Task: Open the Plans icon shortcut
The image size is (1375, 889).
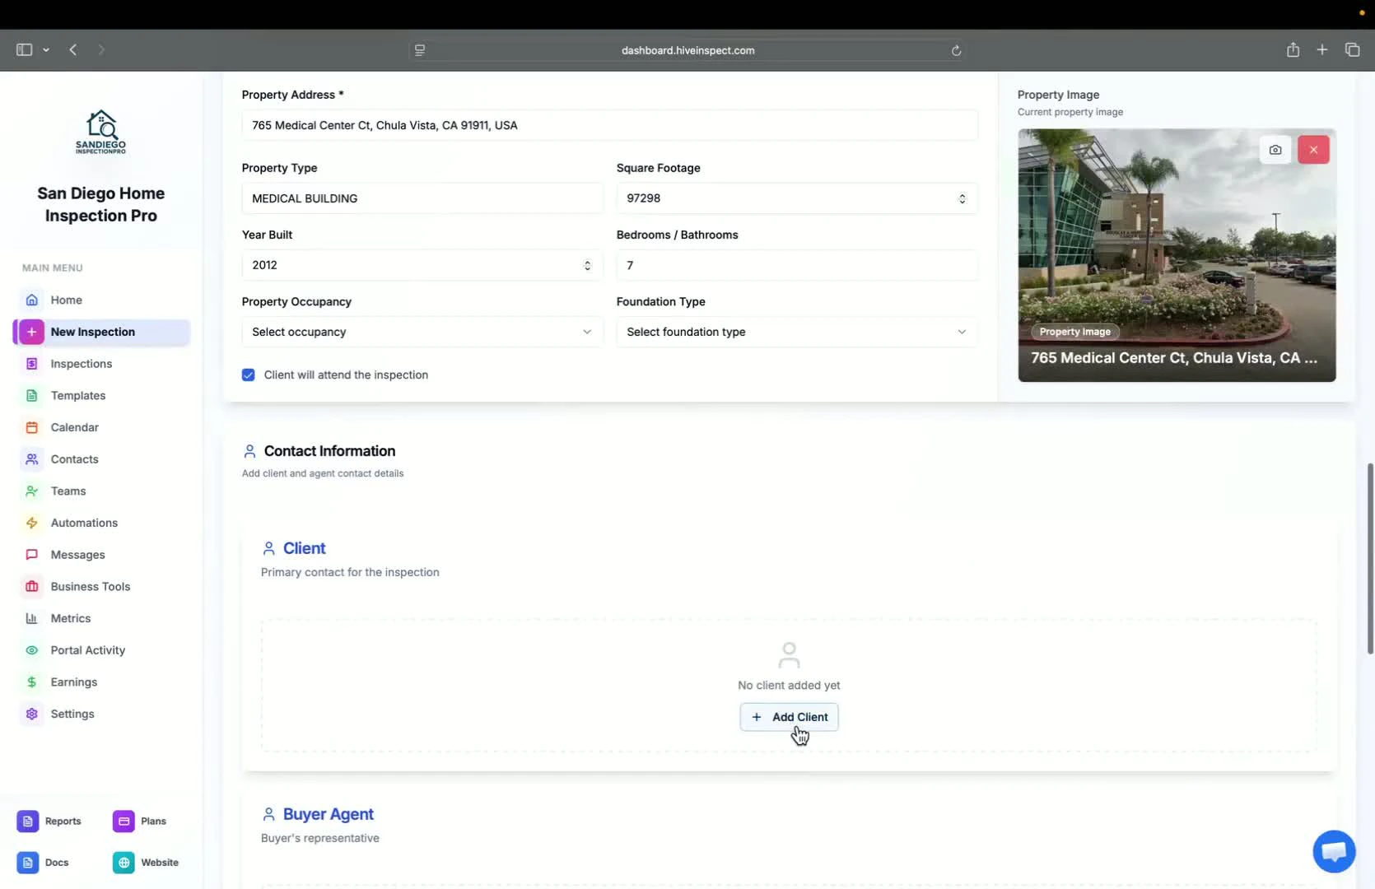Action: coord(124,821)
